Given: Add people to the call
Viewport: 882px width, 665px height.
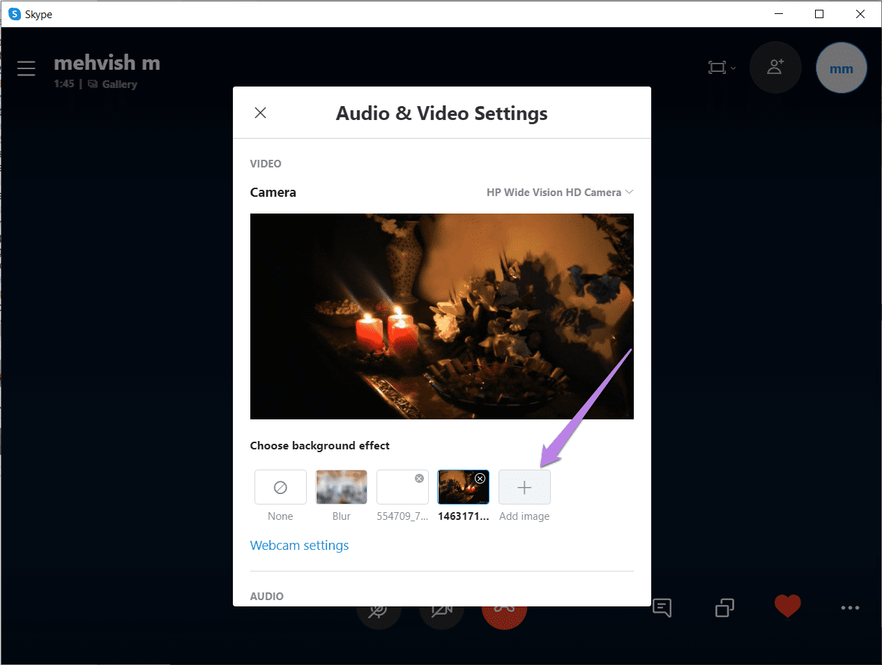Looking at the screenshot, I should click(775, 68).
